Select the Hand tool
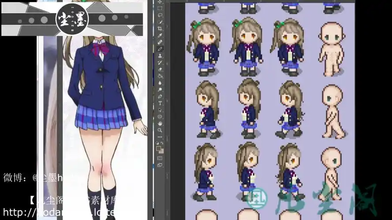Viewport: 392px width, 220px height. (160, 124)
